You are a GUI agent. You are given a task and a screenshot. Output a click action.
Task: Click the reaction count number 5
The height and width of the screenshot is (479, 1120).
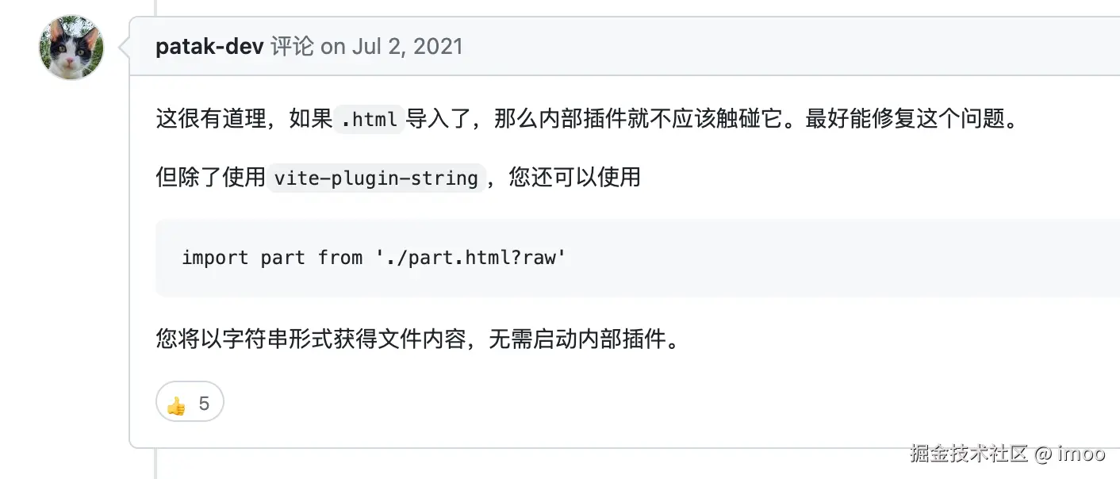tap(204, 404)
